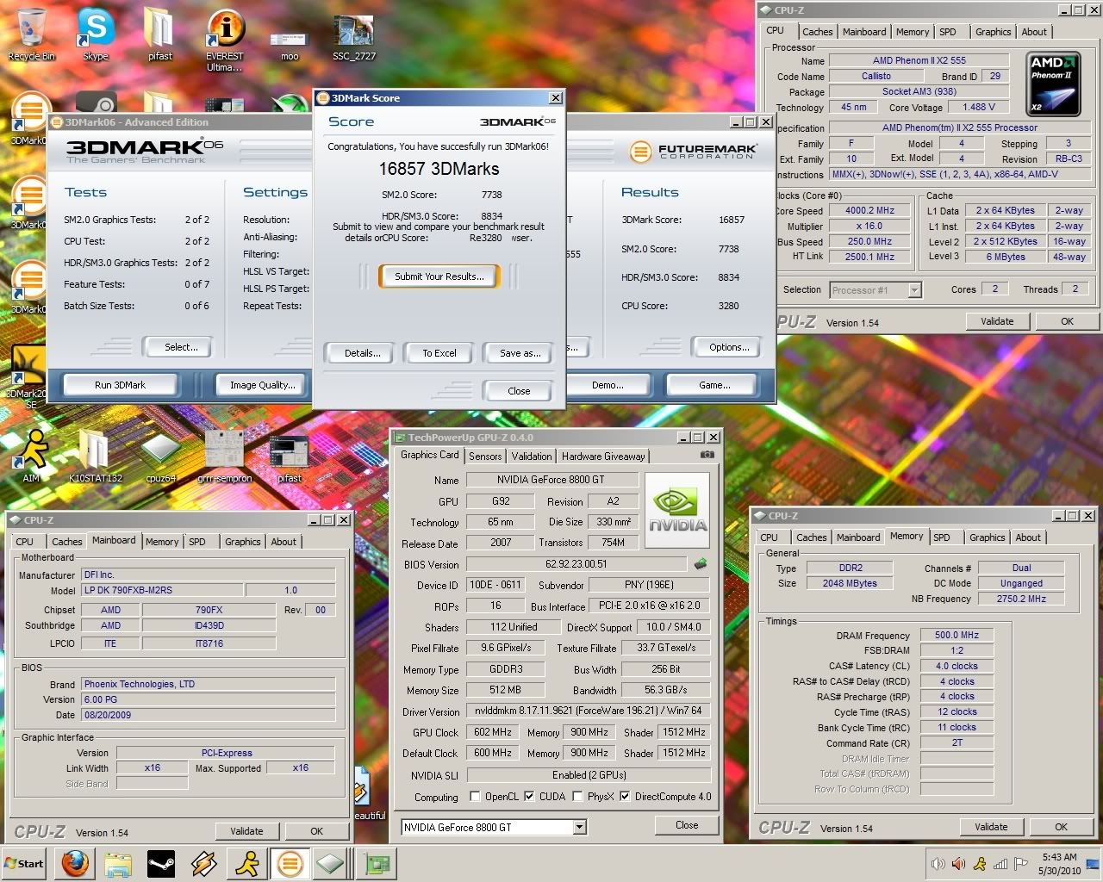Click OK in CPU-Z Mainboard window
The height and width of the screenshot is (882, 1103).
click(x=316, y=831)
